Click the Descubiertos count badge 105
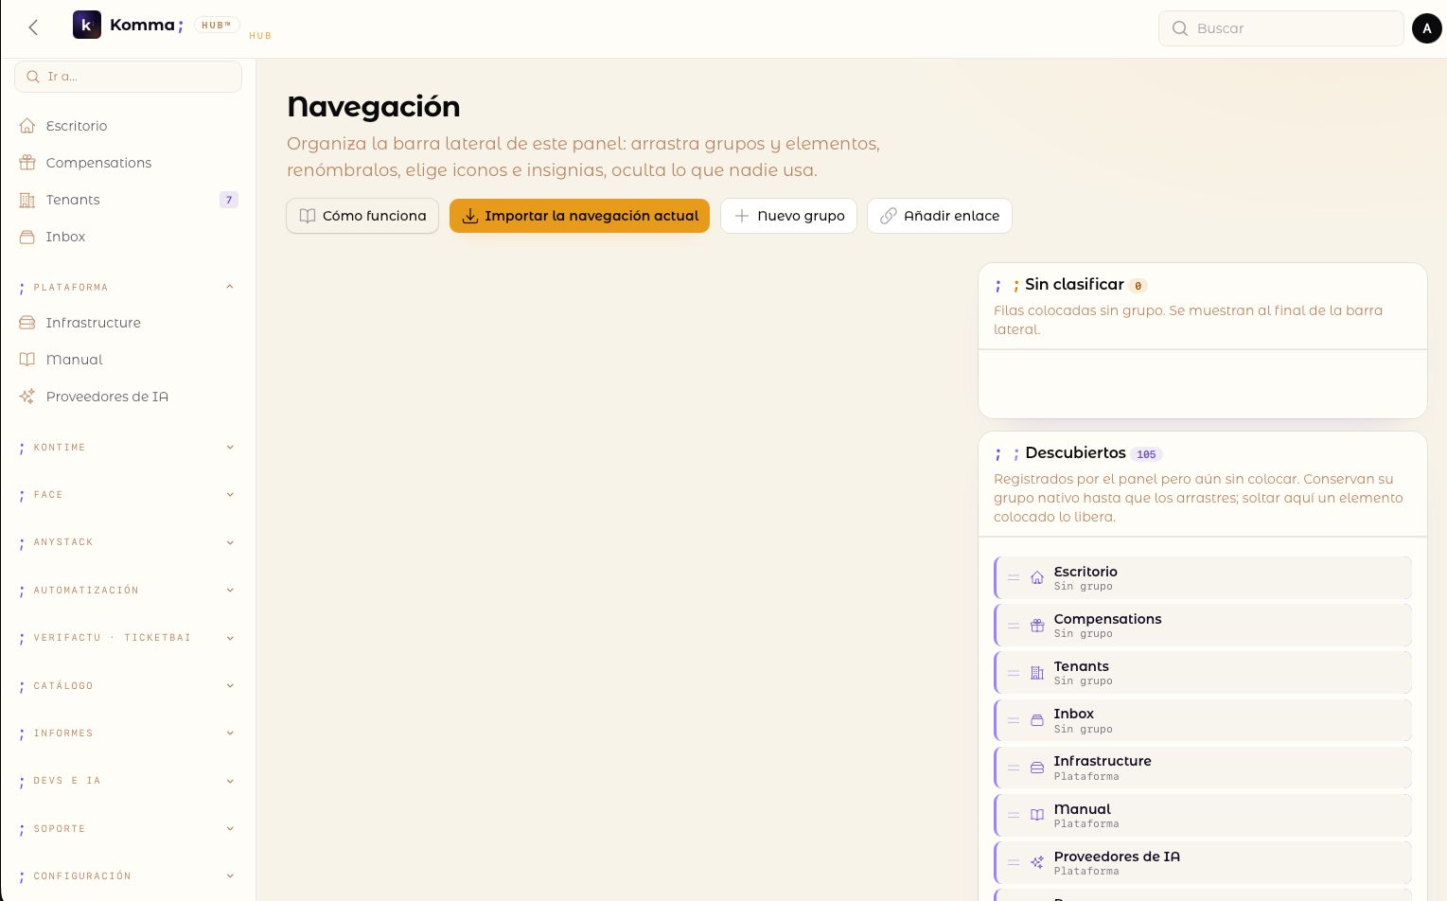 point(1146,454)
